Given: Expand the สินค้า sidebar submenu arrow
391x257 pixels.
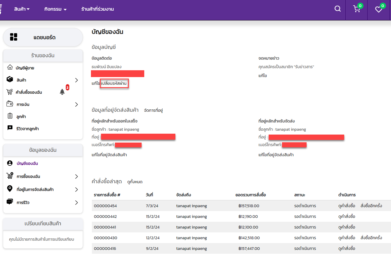Looking at the screenshot, I should click(76, 80).
